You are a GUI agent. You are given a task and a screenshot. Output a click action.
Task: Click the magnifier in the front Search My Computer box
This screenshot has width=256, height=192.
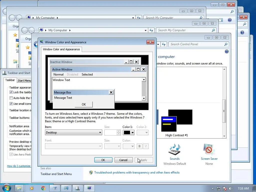(213, 30)
